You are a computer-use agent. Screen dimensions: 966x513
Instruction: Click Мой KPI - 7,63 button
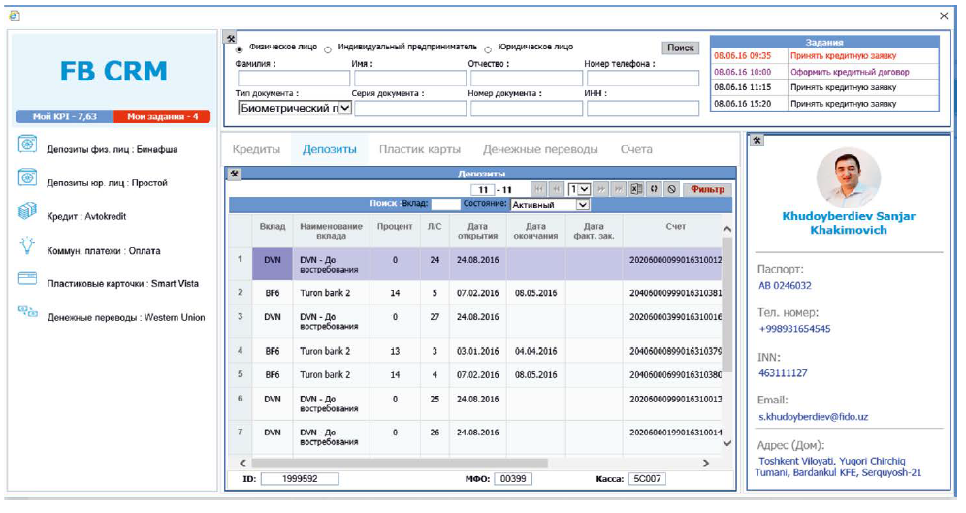coord(65,116)
